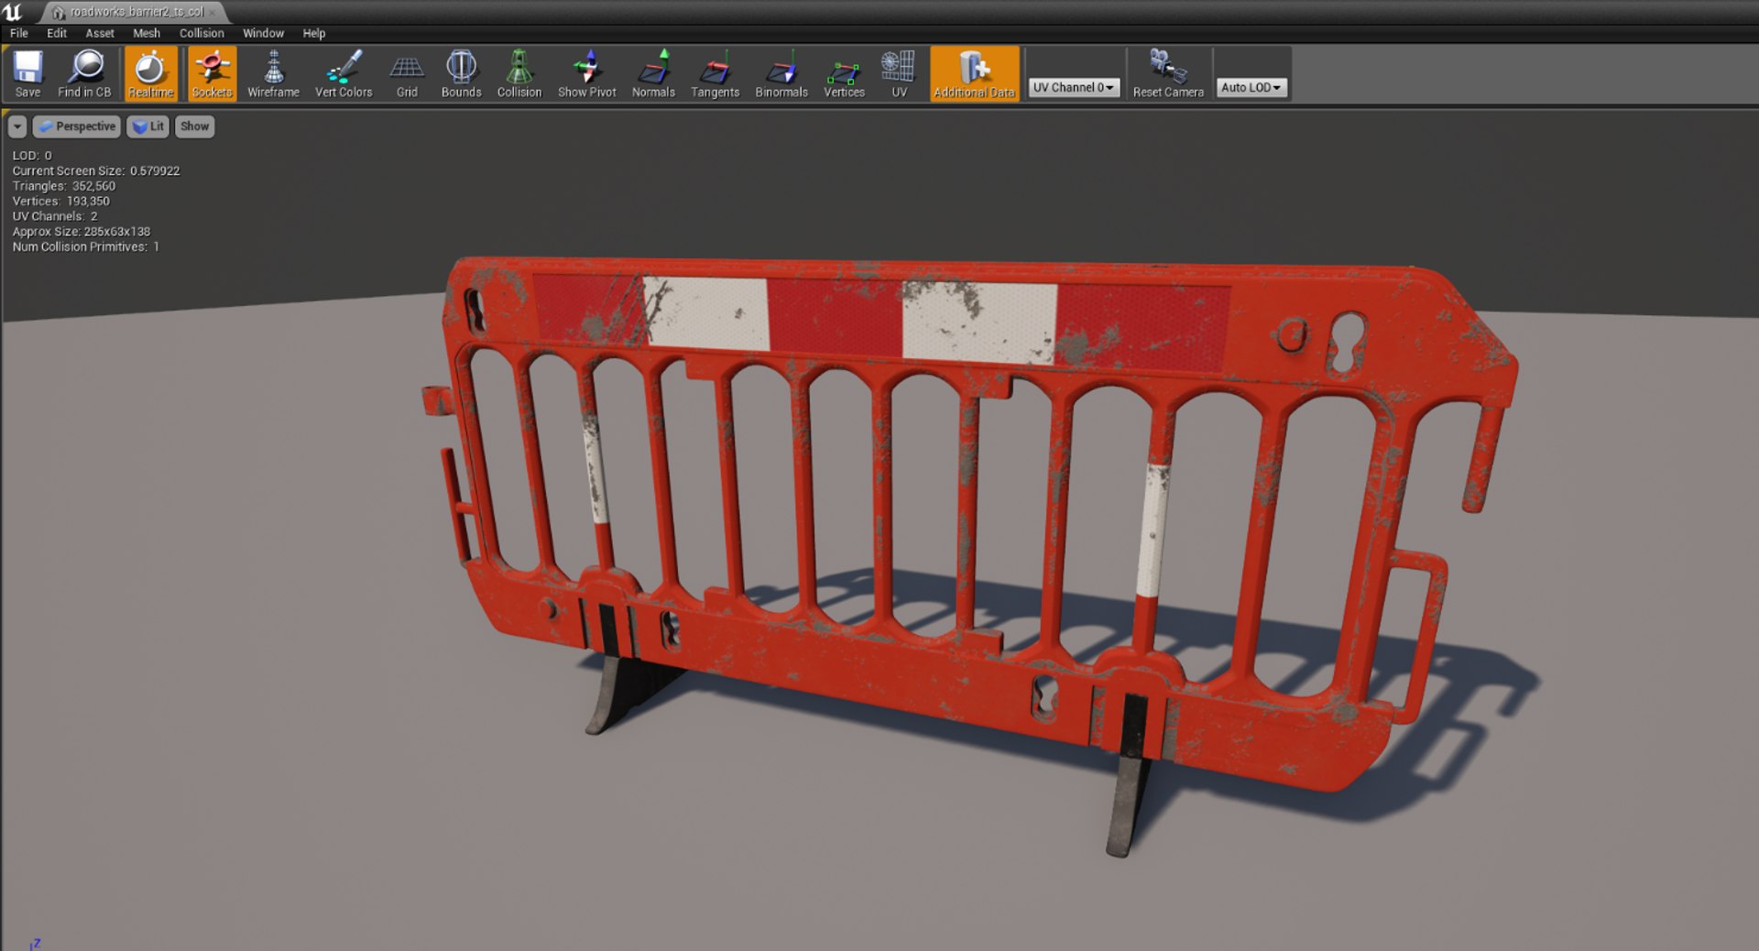Open viewport options arrow menu
1759x951 pixels.
point(17,126)
